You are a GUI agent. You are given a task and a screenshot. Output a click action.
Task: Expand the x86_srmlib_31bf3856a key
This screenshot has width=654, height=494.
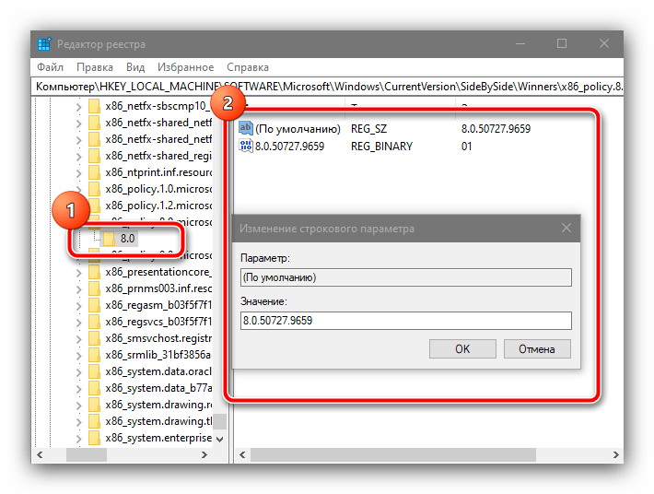coord(79,356)
